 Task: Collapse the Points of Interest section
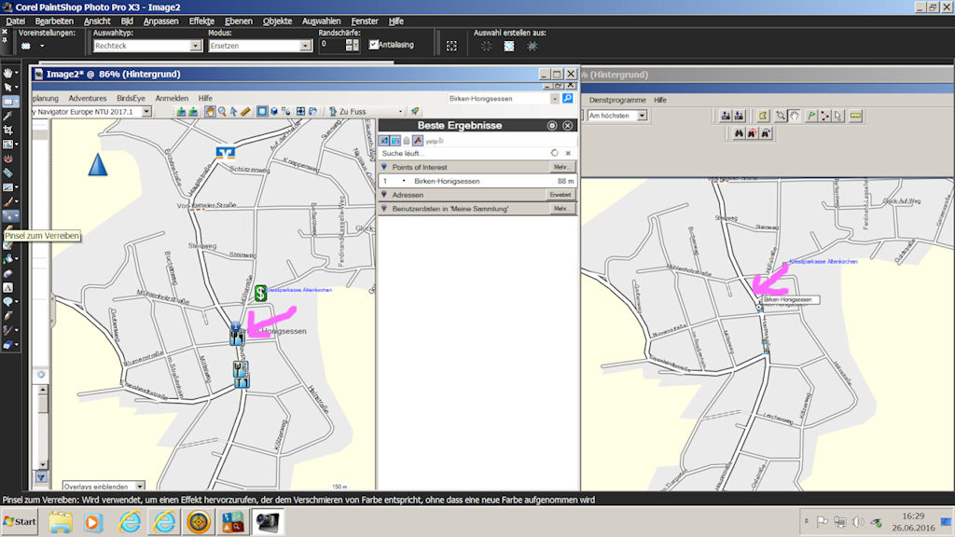click(x=383, y=167)
